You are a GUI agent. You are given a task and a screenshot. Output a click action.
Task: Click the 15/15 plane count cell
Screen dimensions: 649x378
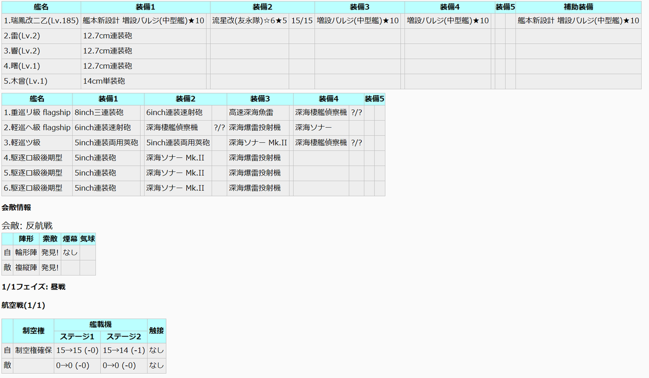coord(301,21)
